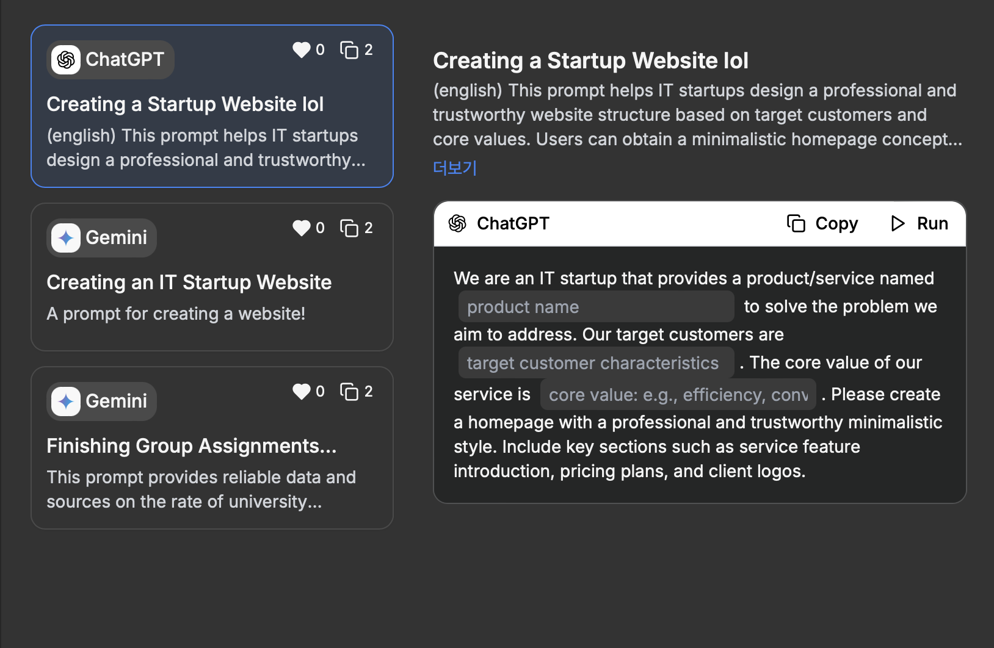Image resolution: width=994 pixels, height=648 pixels.
Task: Toggle the like heart on "Finishing Group Assignments"
Action: coord(302,391)
